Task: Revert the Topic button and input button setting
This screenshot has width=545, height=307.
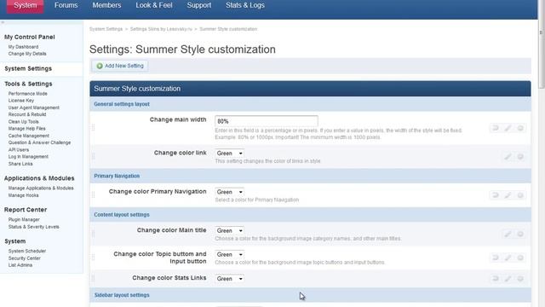Action: pos(496,258)
